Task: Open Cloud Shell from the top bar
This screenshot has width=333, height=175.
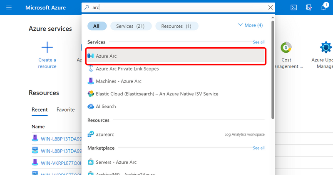Action: tap(294, 7)
